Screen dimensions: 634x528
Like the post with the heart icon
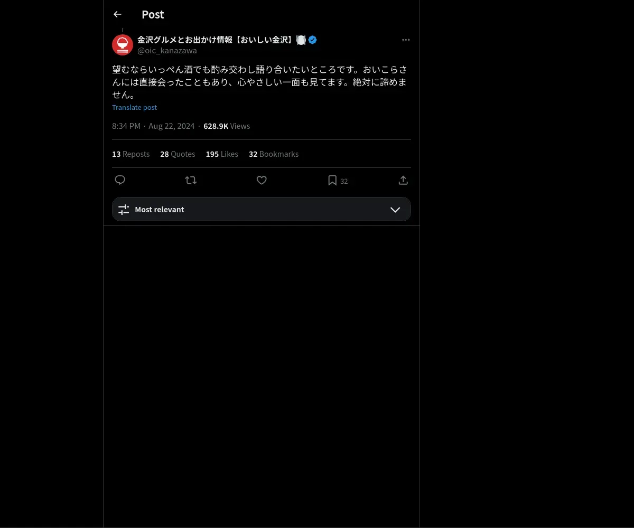[262, 180]
